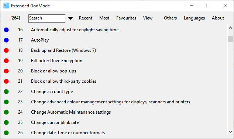
Task: Click inside the Search input box
Action: (47, 18)
